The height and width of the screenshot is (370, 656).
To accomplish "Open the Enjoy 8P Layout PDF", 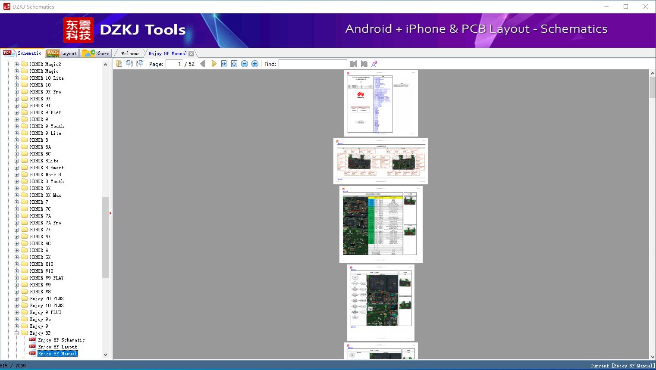I will point(57,347).
